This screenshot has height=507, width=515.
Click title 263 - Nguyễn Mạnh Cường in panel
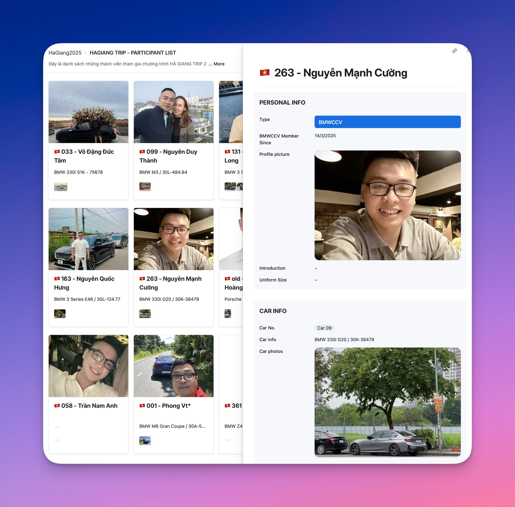tap(341, 73)
